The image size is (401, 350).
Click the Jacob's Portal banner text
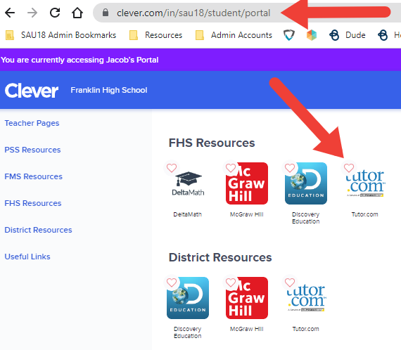tap(79, 60)
